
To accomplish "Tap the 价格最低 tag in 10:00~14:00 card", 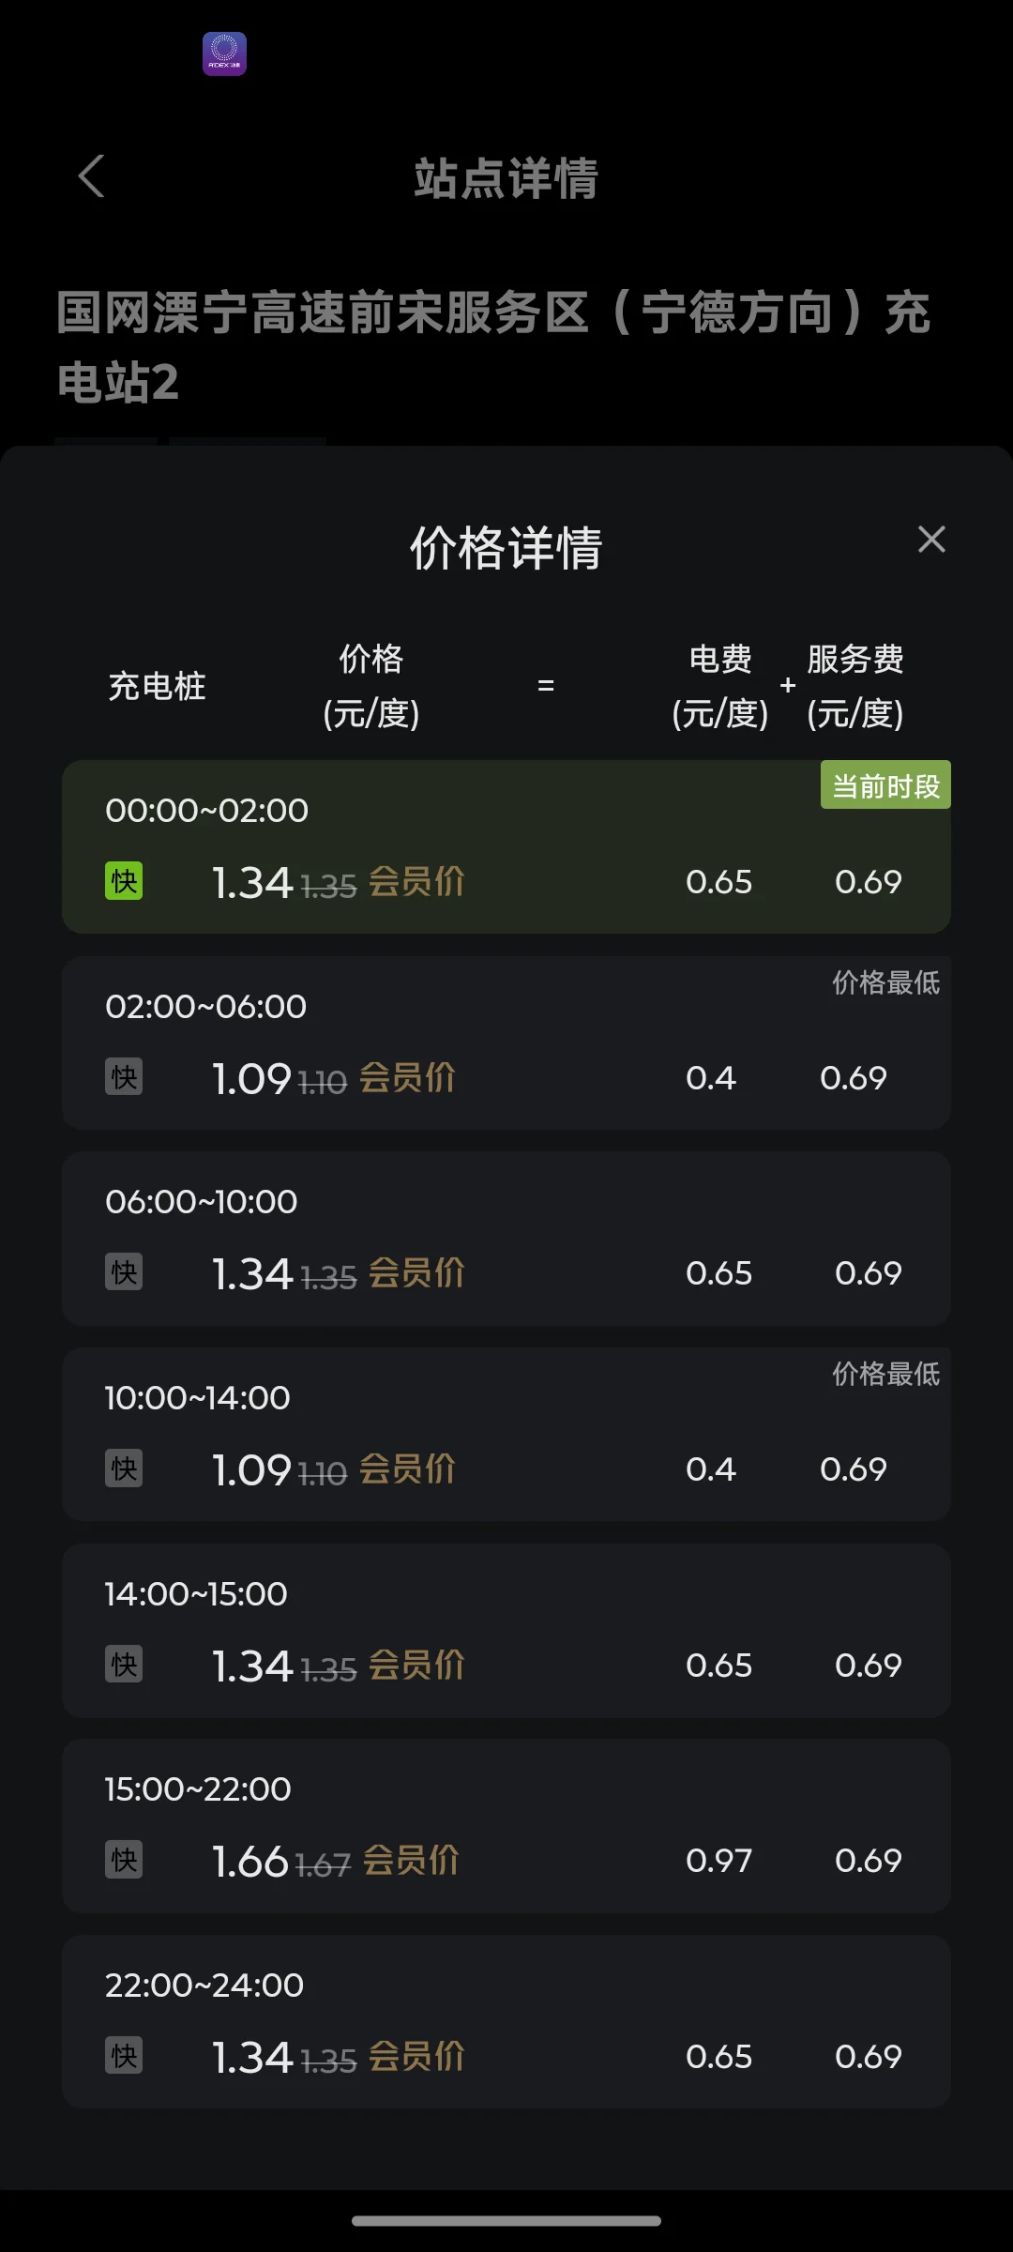I will 885,1374.
